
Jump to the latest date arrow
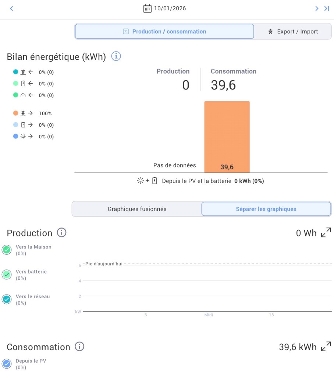point(326,8)
